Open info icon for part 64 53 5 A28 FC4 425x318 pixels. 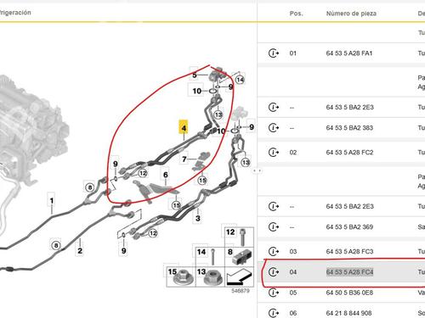[x=274, y=272]
